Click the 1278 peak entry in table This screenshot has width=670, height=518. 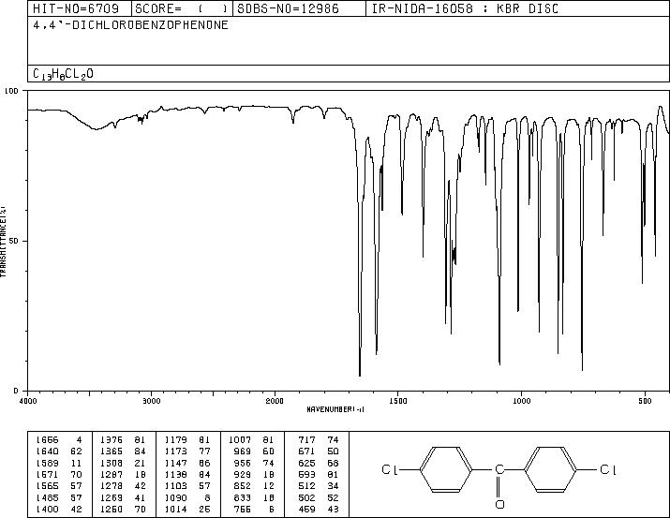[124, 486]
